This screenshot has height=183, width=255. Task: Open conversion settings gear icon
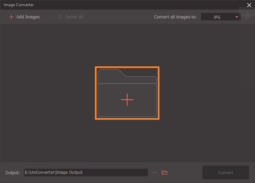point(247,17)
